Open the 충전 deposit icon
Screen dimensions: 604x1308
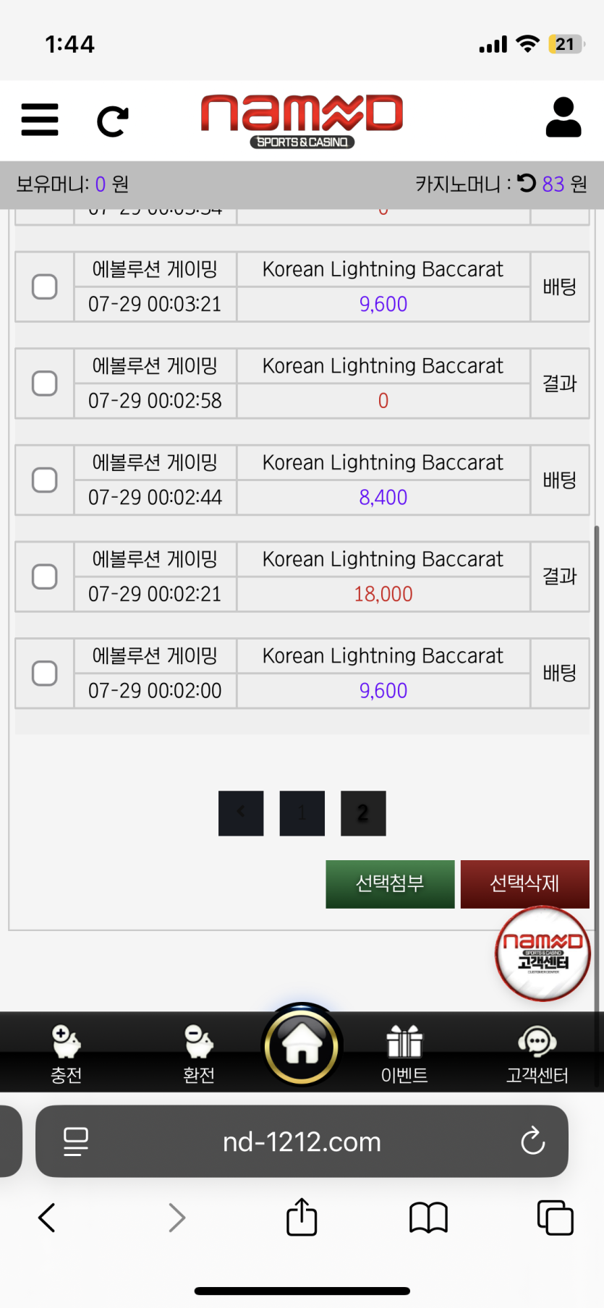pyautogui.click(x=66, y=1053)
